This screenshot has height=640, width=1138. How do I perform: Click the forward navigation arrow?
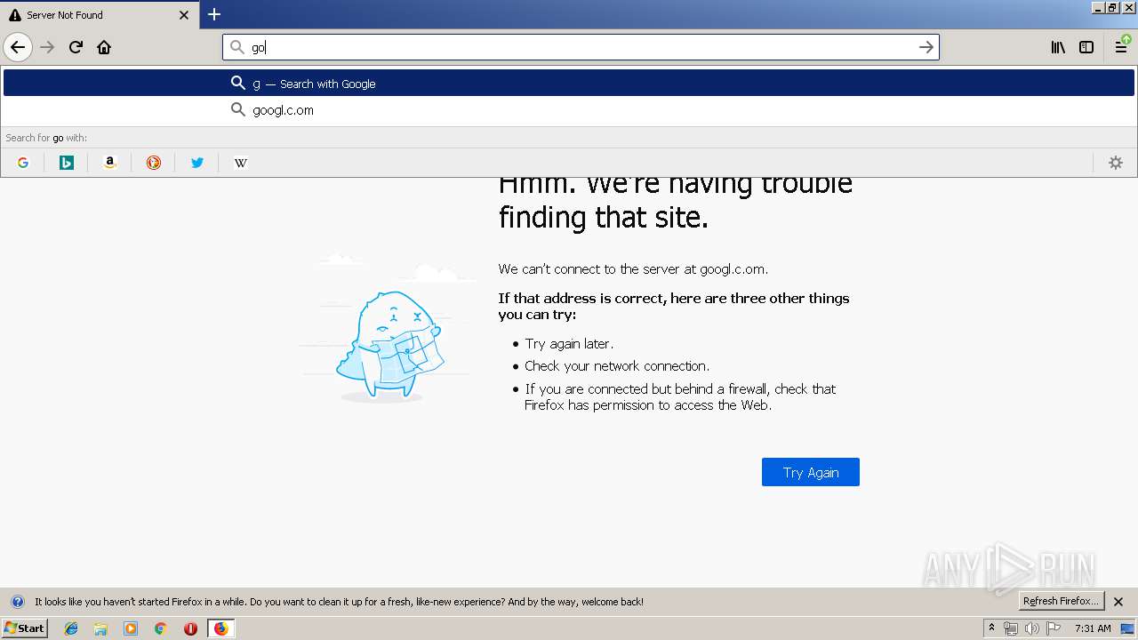[x=47, y=47]
